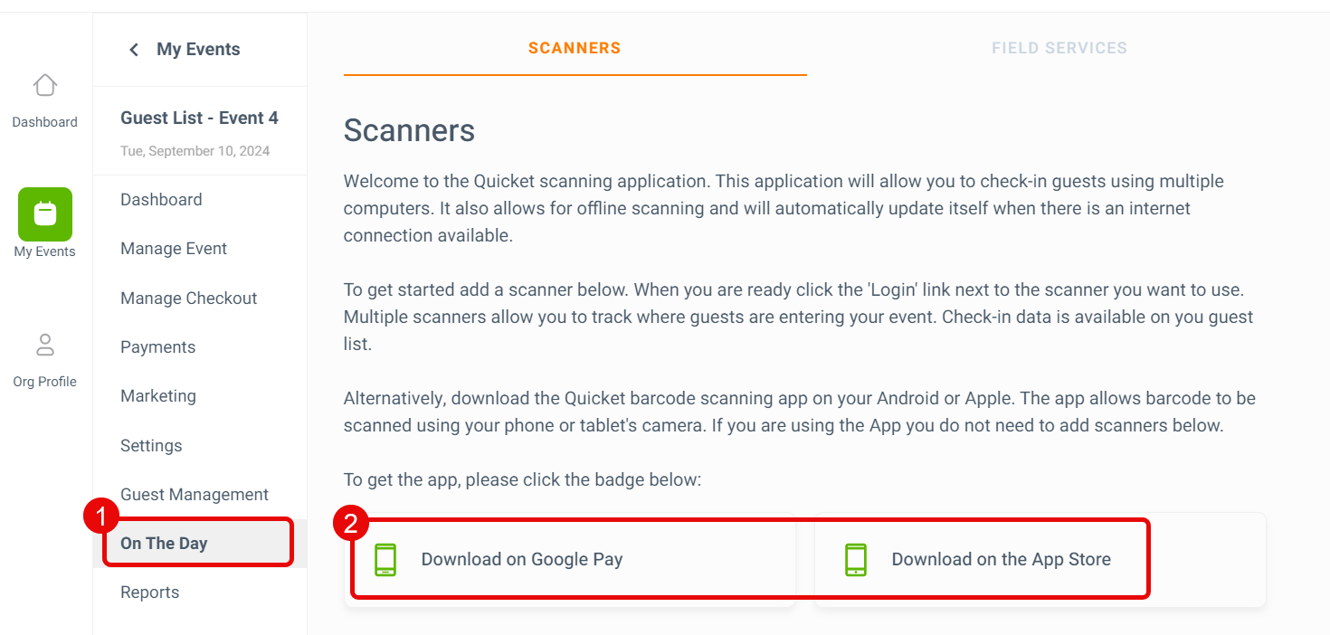1330x635 pixels.
Task: Click the Guest List - Event 4 title
Action: click(x=199, y=118)
